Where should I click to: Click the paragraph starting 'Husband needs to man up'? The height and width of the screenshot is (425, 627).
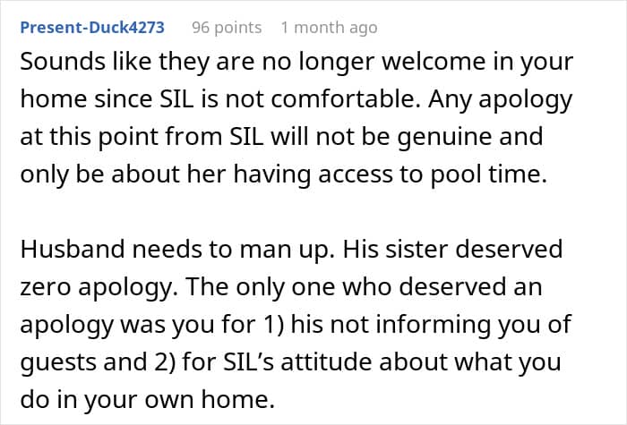[296, 324]
